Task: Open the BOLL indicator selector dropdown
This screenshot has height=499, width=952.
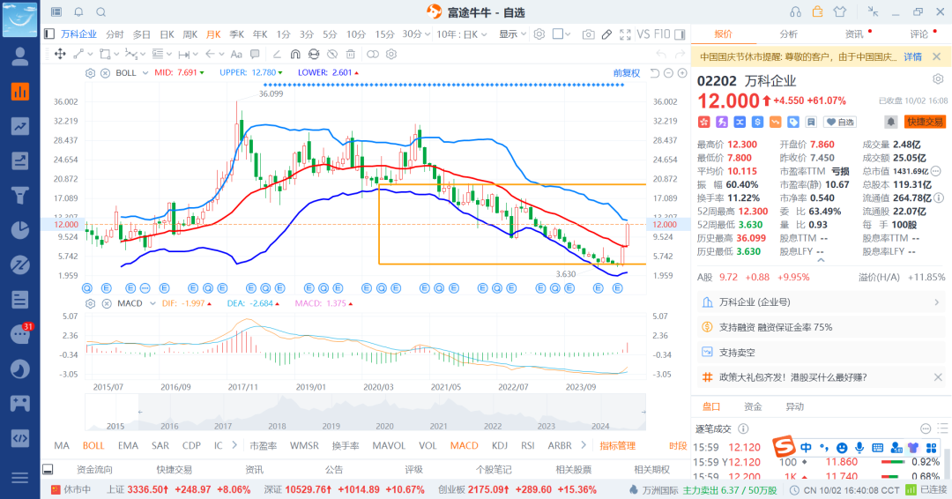Action: coord(146,73)
